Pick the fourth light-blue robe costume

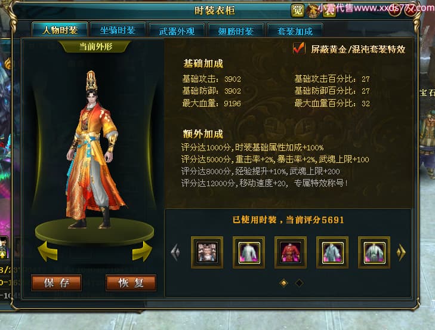click(x=332, y=252)
